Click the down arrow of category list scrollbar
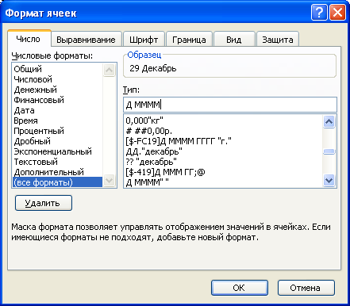This screenshot has width=350, height=306. 109,181
